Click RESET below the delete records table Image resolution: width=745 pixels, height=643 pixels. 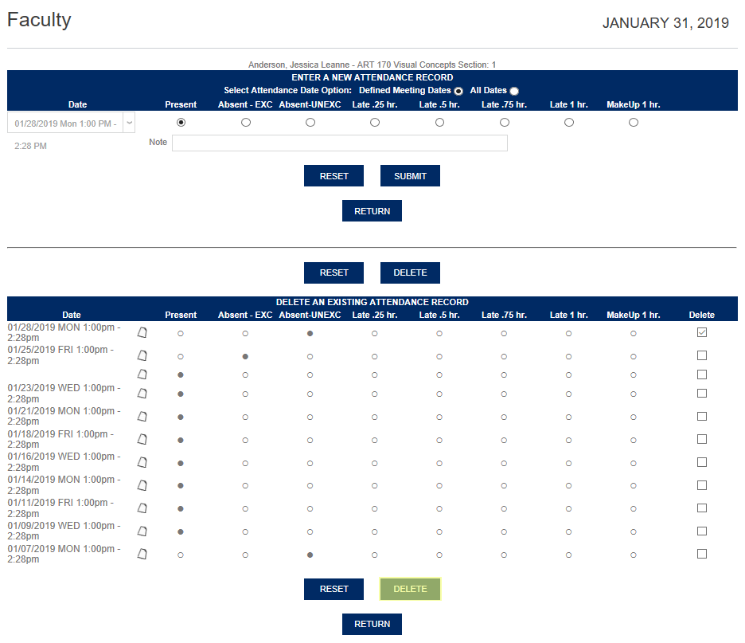[334, 589]
